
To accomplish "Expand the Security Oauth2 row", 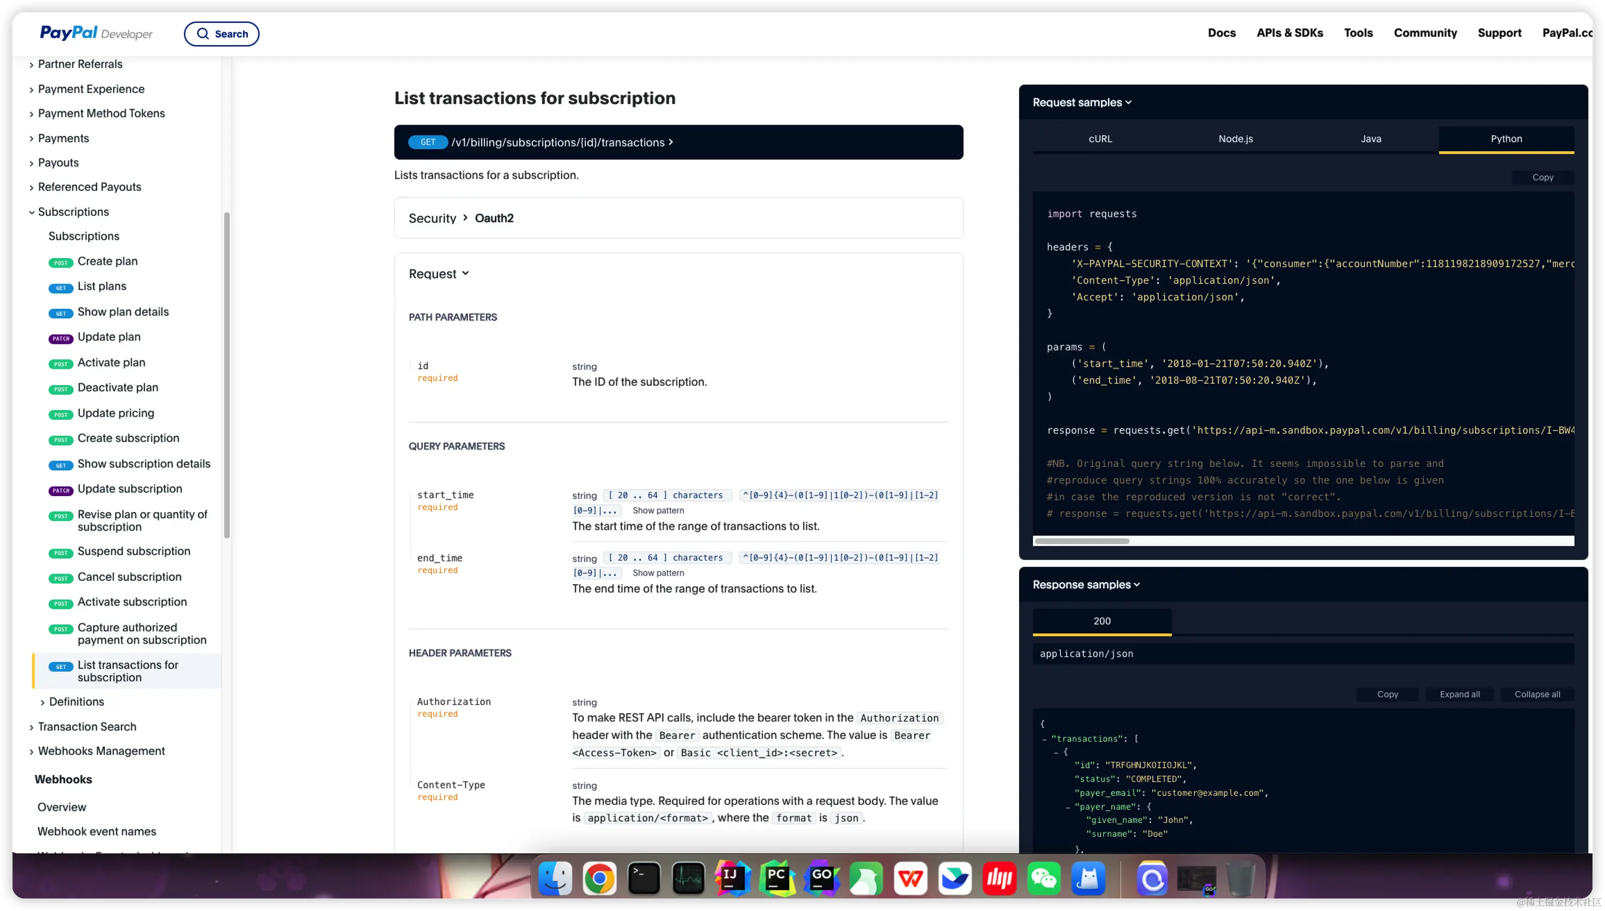I will (x=465, y=218).
